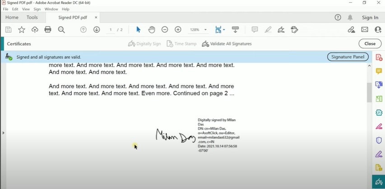Click scroll up arrow of document
385x189 pixels.
tap(369, 66)
